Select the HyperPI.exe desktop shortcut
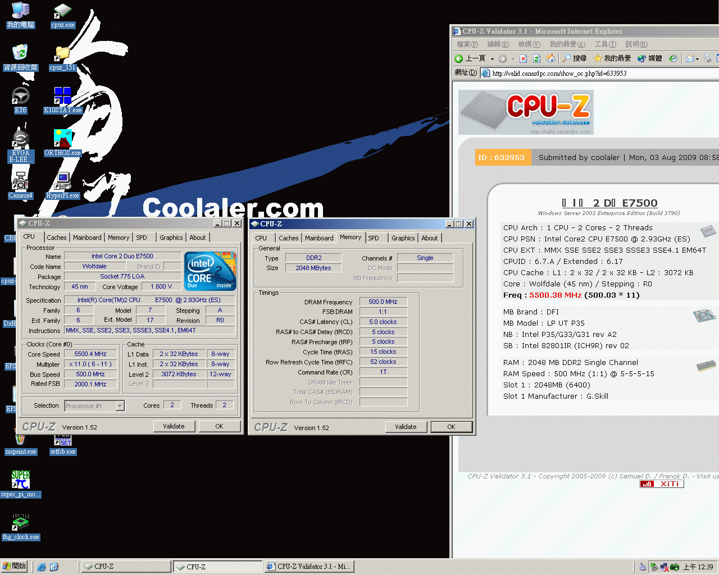Image resolution: width=719 pixels, height=575 pixels. (x=62, y=186)
